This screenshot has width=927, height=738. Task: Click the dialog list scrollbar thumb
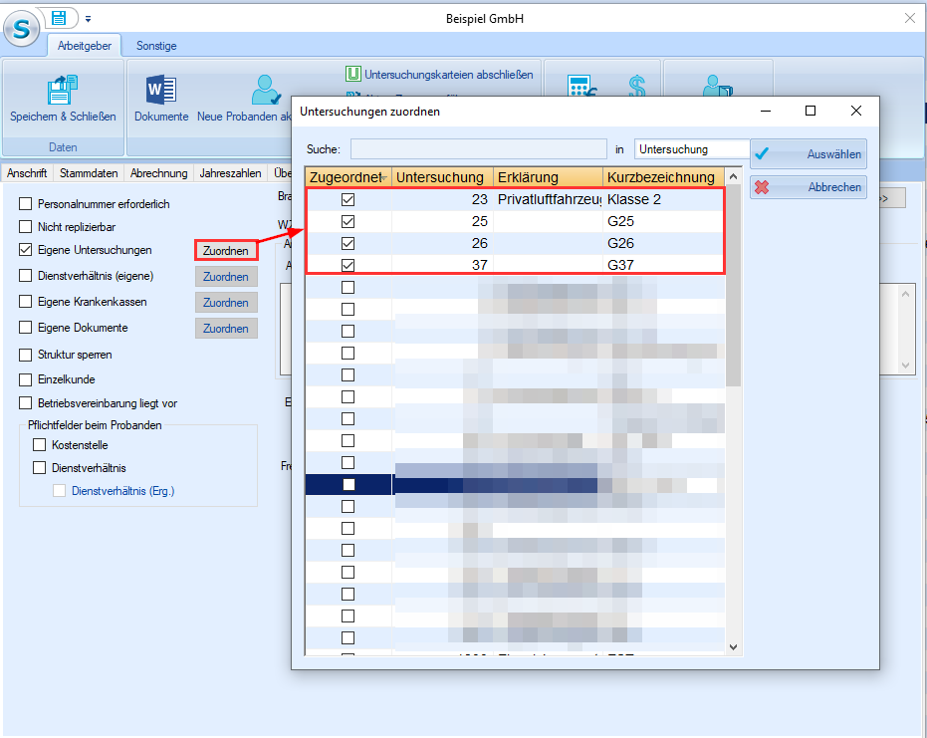pos(734,286)
